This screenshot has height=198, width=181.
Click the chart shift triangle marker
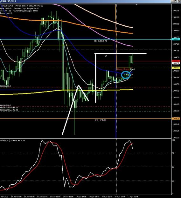pyautogui.click(x=136, y=5)
